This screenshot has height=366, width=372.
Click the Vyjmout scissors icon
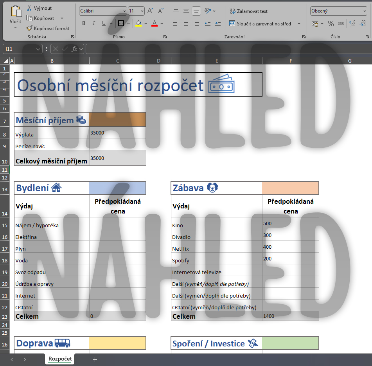coord(29,8)
